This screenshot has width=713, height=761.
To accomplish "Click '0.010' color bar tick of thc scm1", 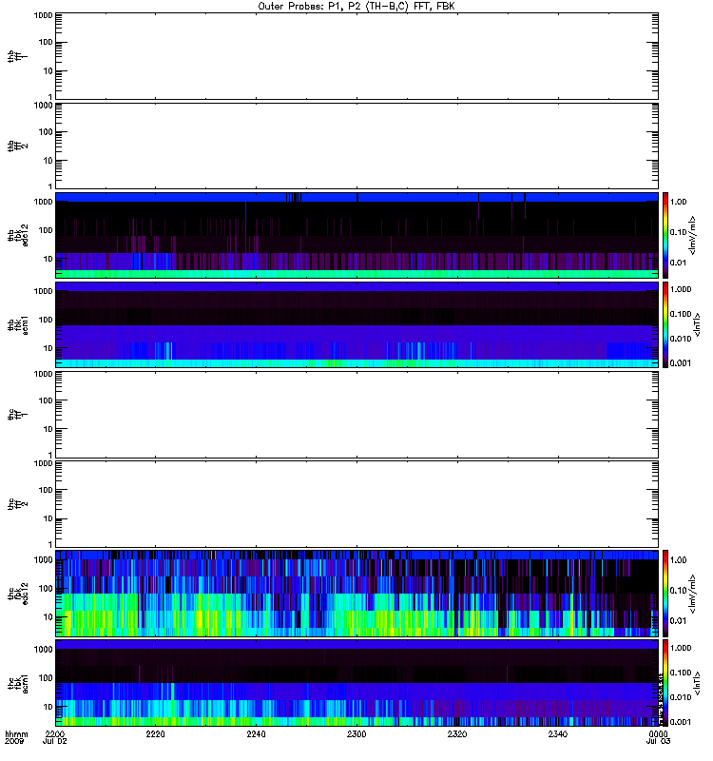I will point(681,697).
